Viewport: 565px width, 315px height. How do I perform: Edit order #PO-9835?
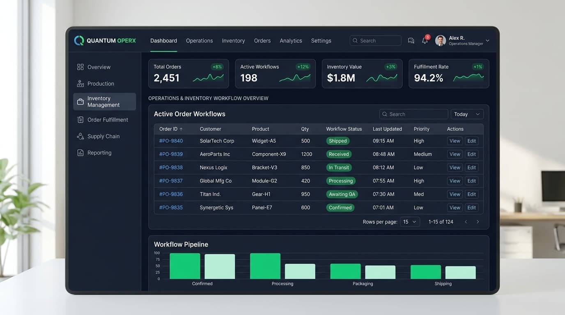pyautogui.click(x=472, y=208)
